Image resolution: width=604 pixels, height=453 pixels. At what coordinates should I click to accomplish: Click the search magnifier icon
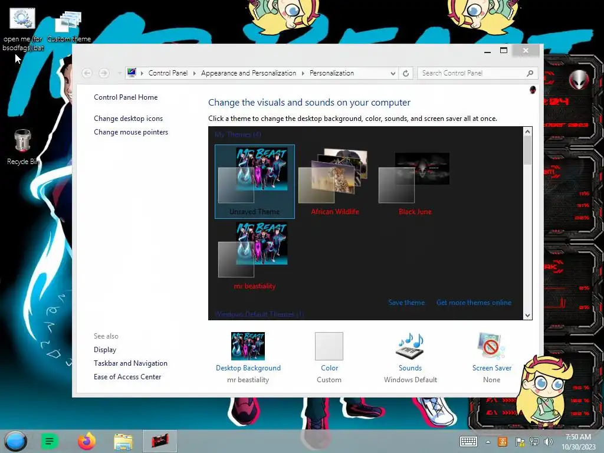[x=530, y=73]
